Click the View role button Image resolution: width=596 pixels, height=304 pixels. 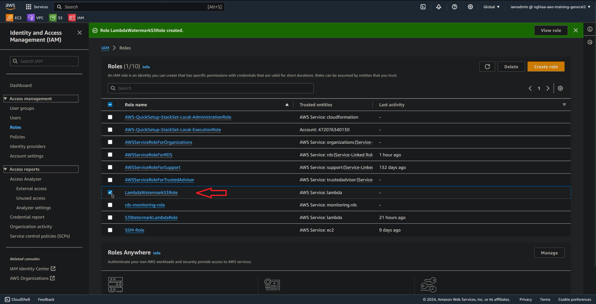[551, 30]
